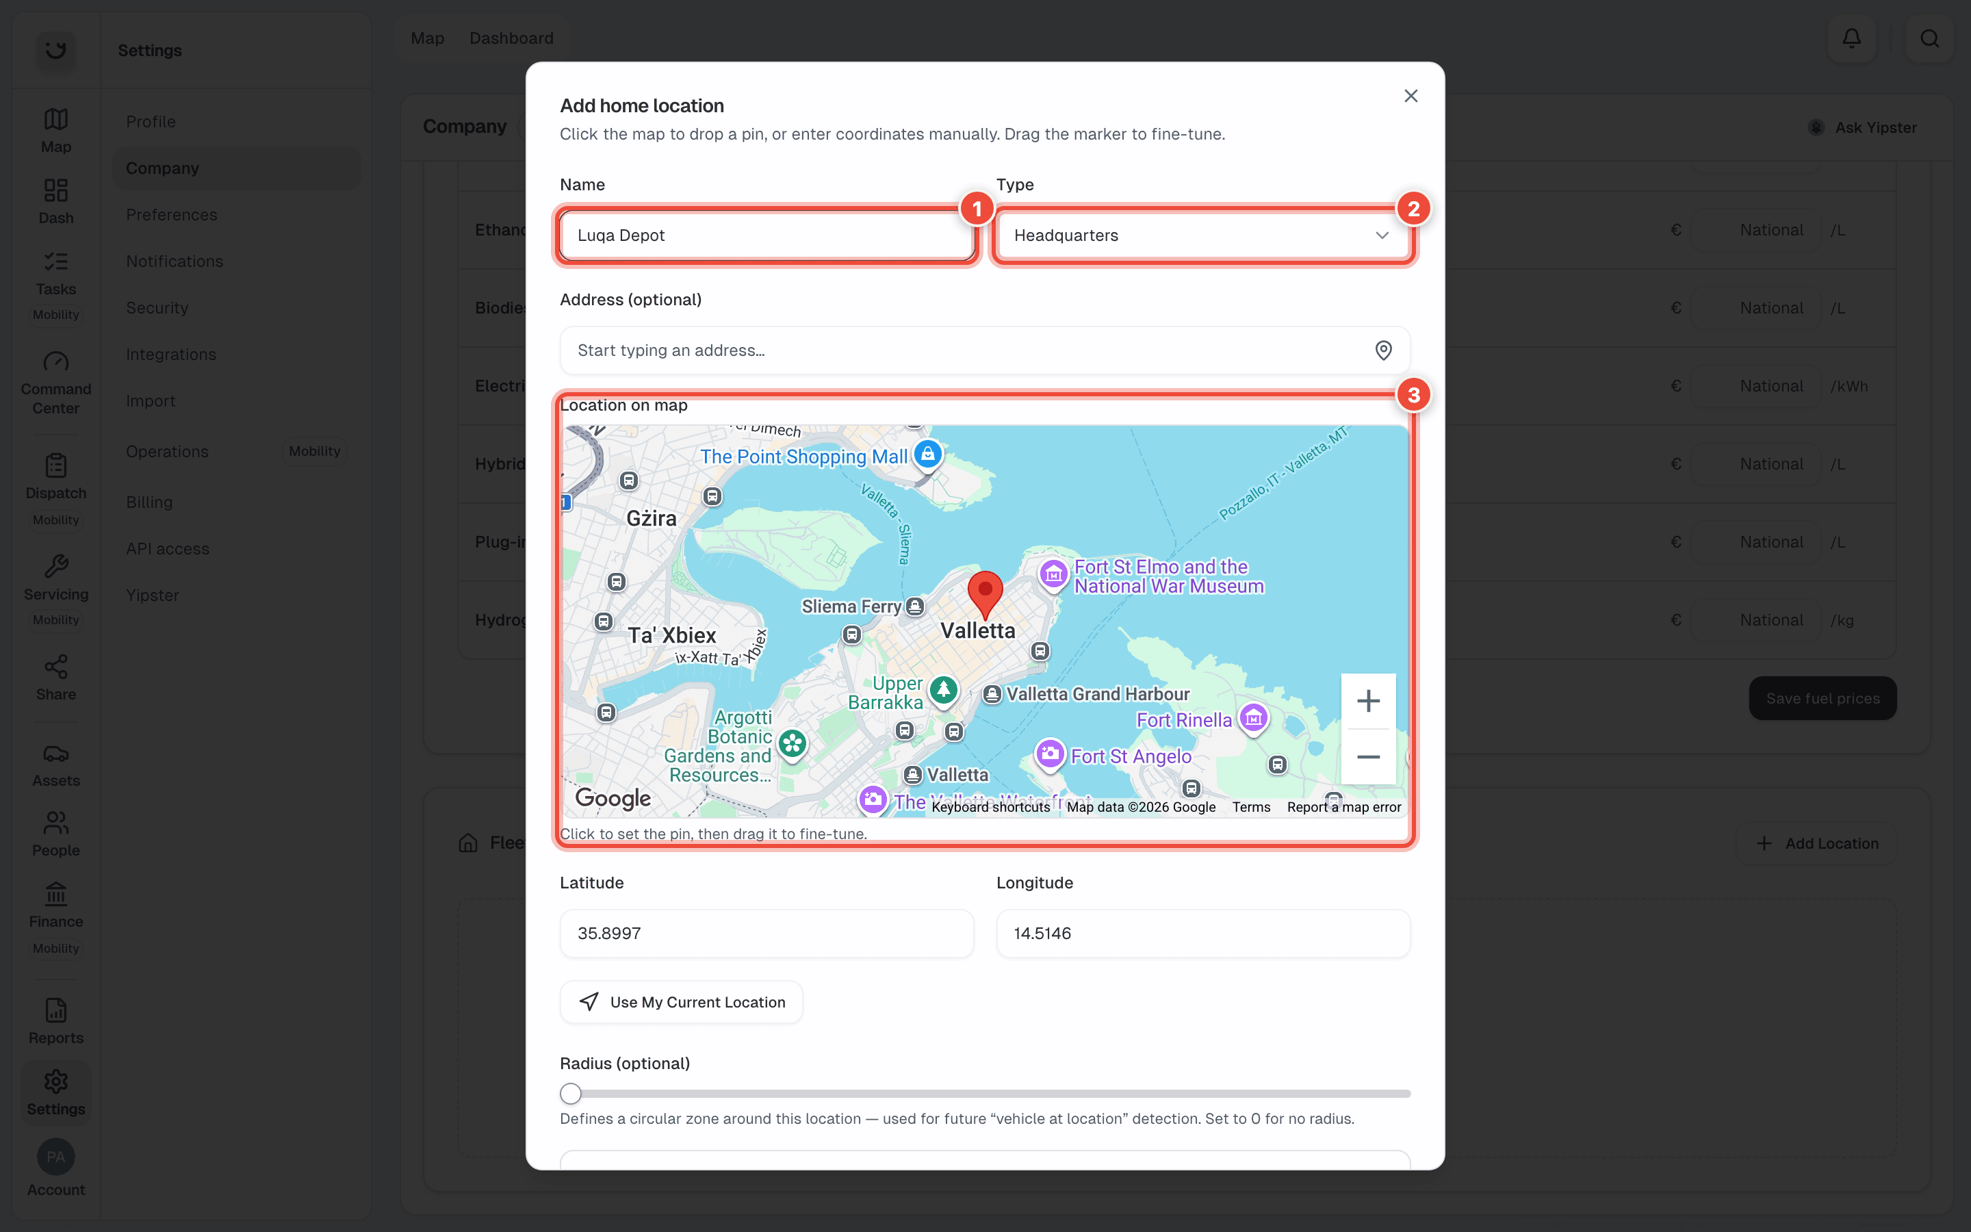Click the Name field containing Luqa Depot
This screenshot has width=1971, height=1232.
point(766,235)
